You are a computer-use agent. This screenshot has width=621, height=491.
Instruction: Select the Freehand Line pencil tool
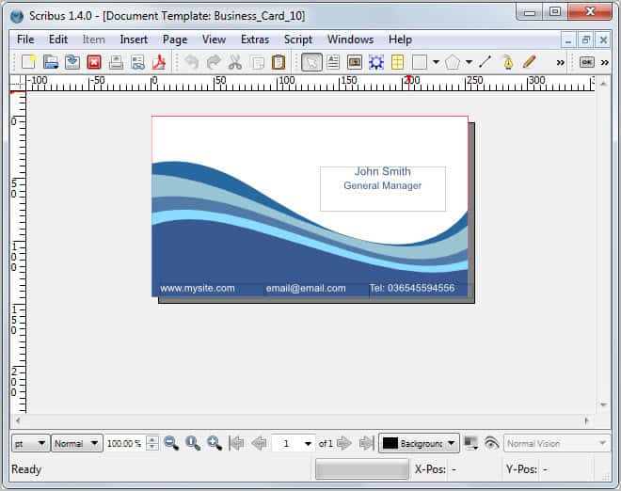pyautogui.click(x=529, y=62)
